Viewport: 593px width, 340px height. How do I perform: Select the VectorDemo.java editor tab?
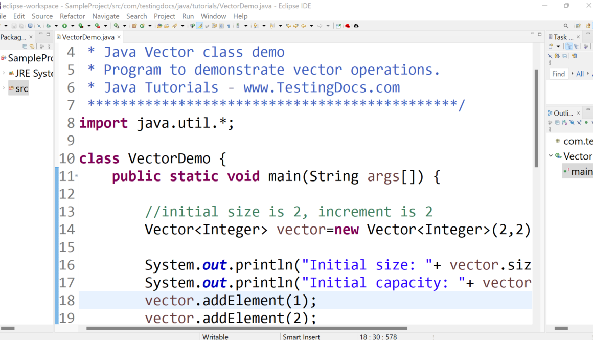click(87, 37)
